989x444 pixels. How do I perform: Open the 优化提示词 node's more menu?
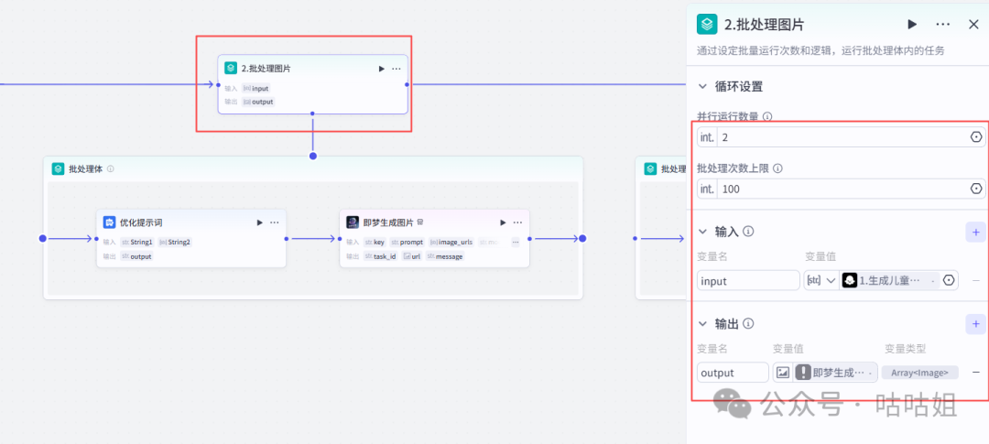275,222
